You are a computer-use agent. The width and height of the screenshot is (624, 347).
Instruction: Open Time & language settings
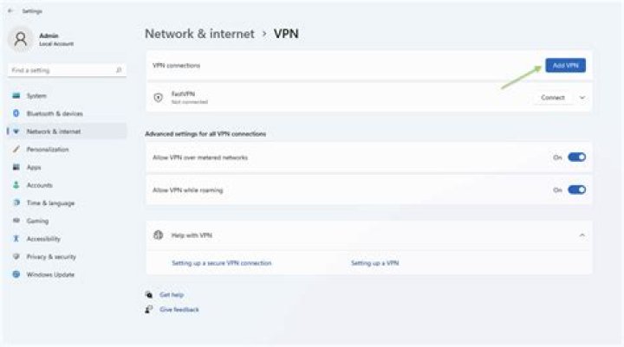[50, 202]
